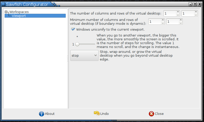Open the stop boundary mode dropdown
The width and height of the screenshot is (204, 122).
coord(84,55)
